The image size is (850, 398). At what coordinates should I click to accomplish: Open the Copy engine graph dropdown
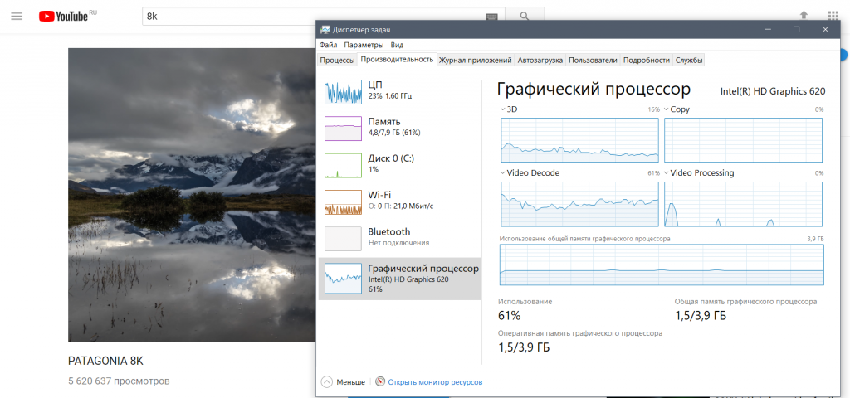667,109
